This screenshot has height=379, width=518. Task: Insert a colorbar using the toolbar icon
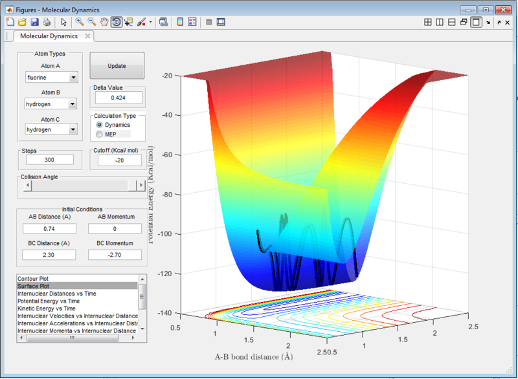pyautogui.click(x=180, y=21)
